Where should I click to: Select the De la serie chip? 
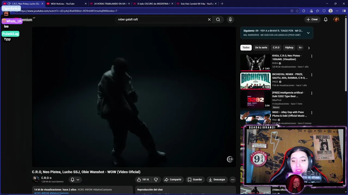tap(261, 48)
